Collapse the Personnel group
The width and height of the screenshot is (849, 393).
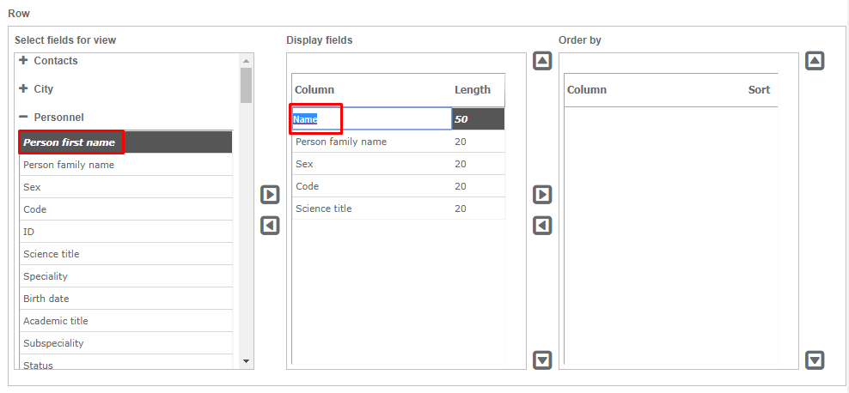pyautogui.click(x=23, y=117)
